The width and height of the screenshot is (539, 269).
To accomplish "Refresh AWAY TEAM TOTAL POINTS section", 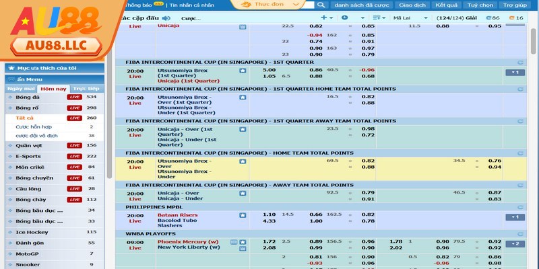I will click(x=520, y=186).
